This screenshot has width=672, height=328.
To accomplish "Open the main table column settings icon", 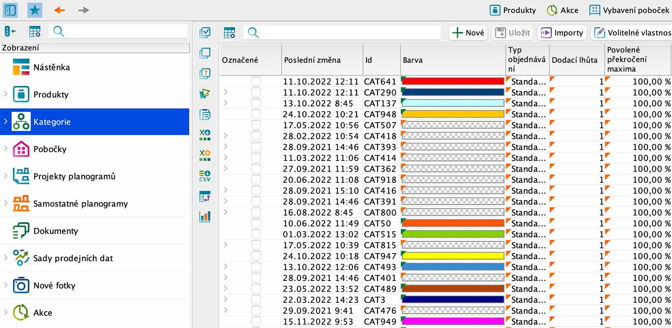I will (229, 33).
